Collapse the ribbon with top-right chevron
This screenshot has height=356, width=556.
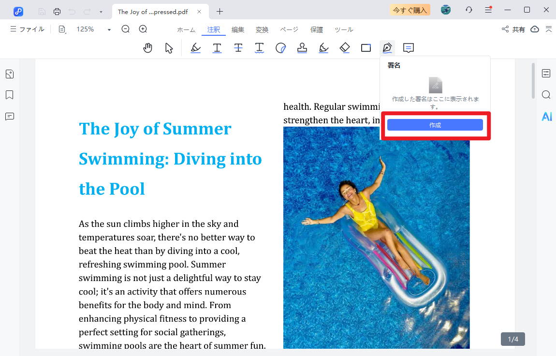[x=548, y=30]
